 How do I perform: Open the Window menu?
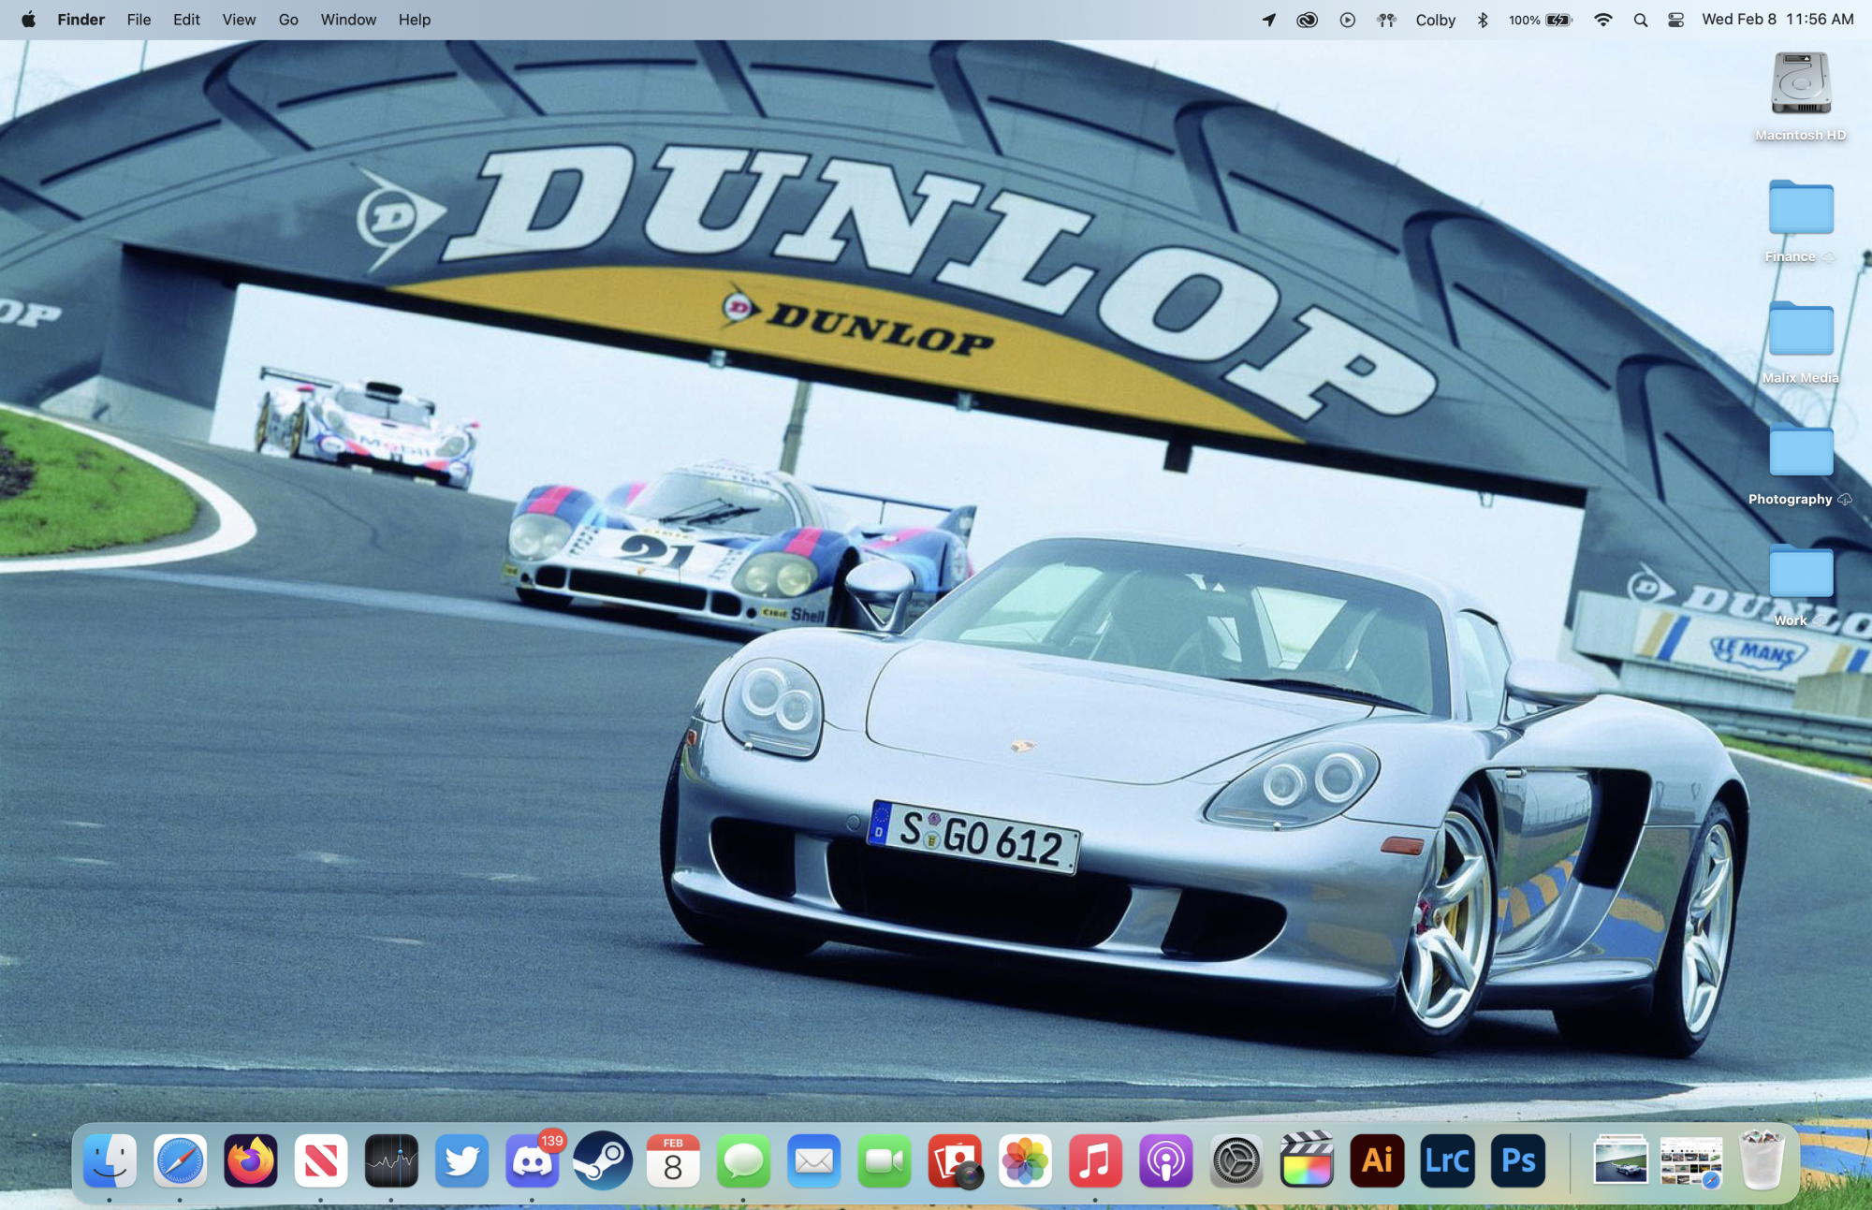point(348,20)
